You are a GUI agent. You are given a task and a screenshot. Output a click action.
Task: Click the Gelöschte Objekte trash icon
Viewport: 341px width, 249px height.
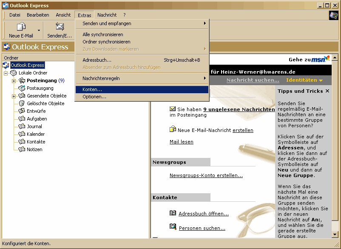22,103
